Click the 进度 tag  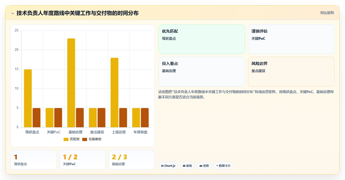click(x=204, y=166)
